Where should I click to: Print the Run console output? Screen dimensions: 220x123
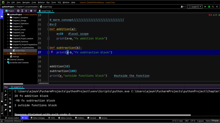pos(10,107)
